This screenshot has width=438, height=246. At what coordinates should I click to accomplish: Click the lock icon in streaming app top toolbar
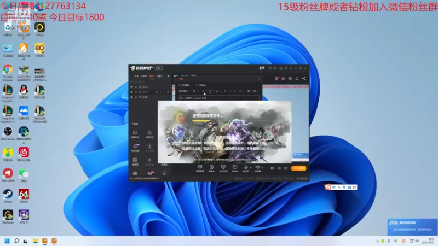283,78
